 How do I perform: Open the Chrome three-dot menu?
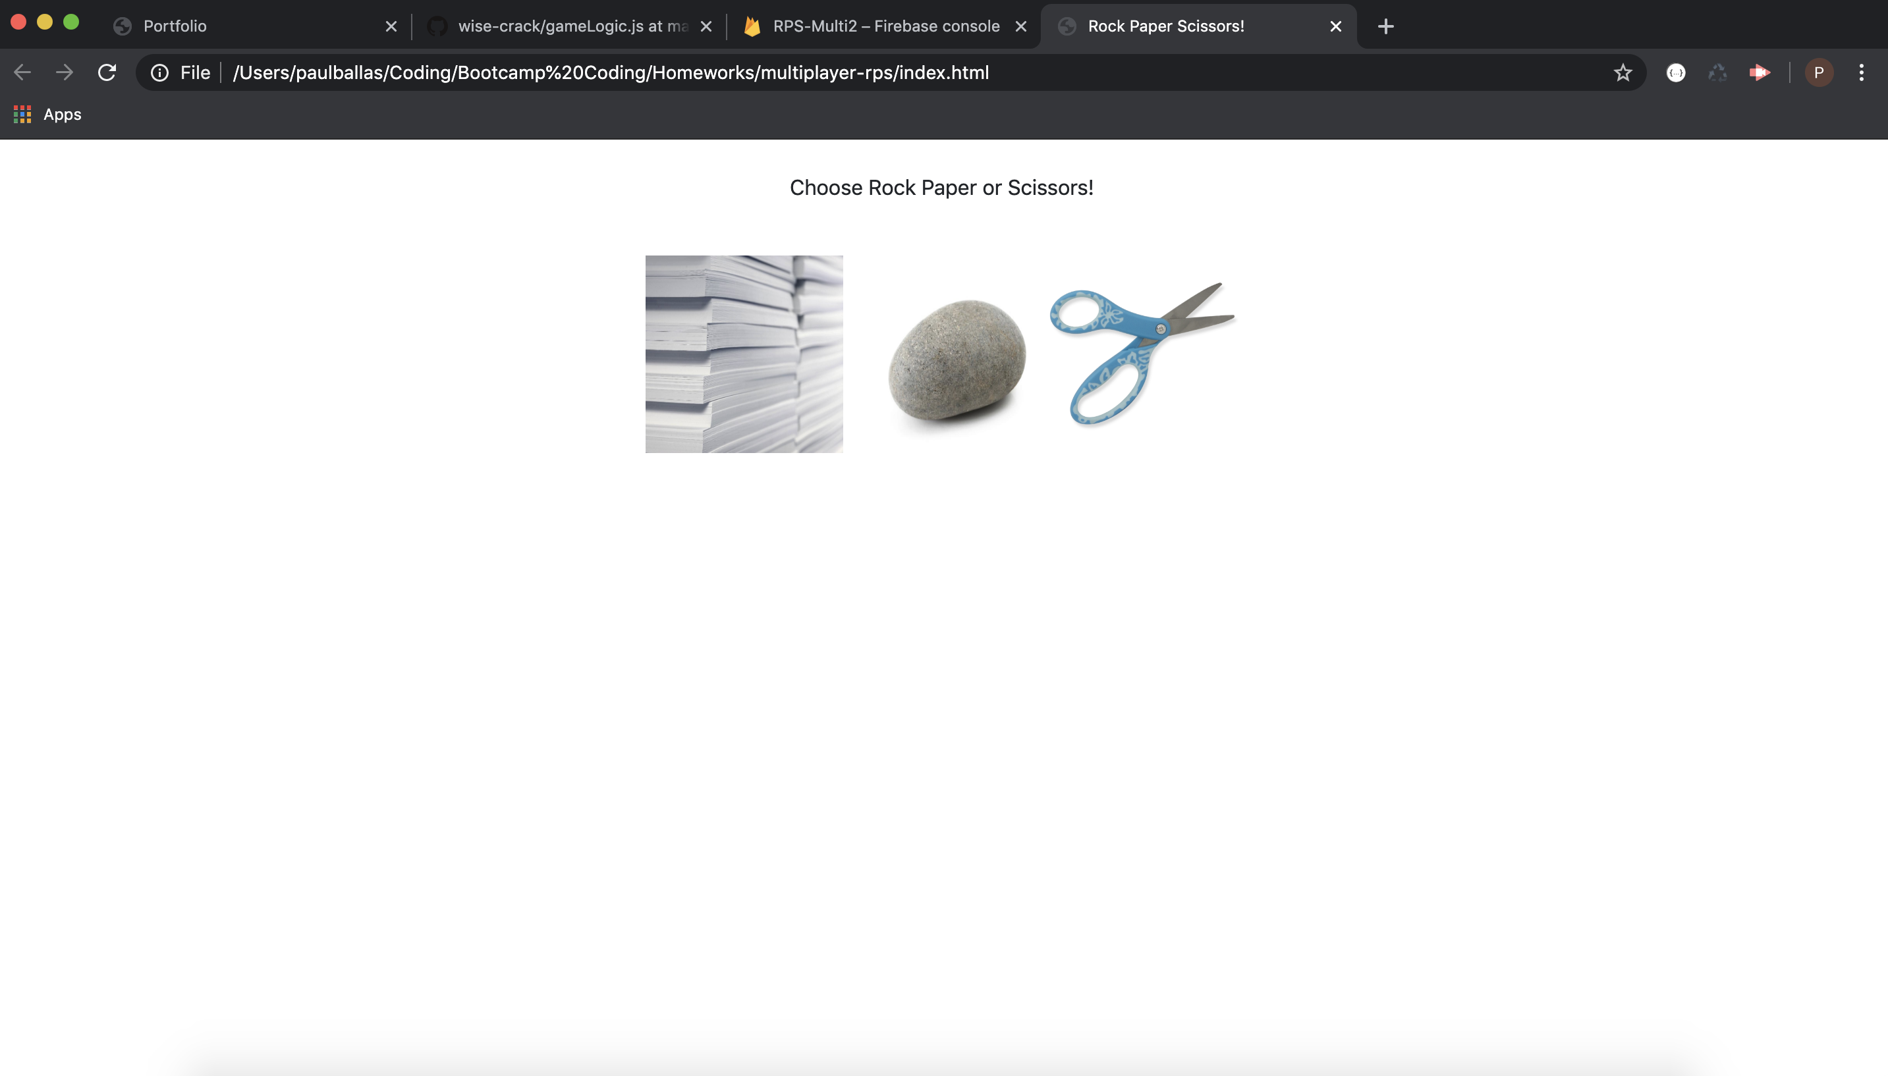(1862, 72)
